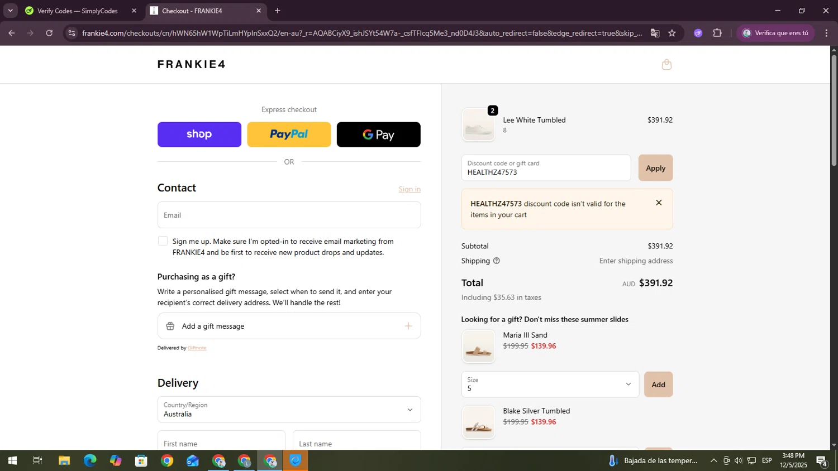Focus the Email input field
This screenshot has height=471, width=838.
(x=289, y=215)
